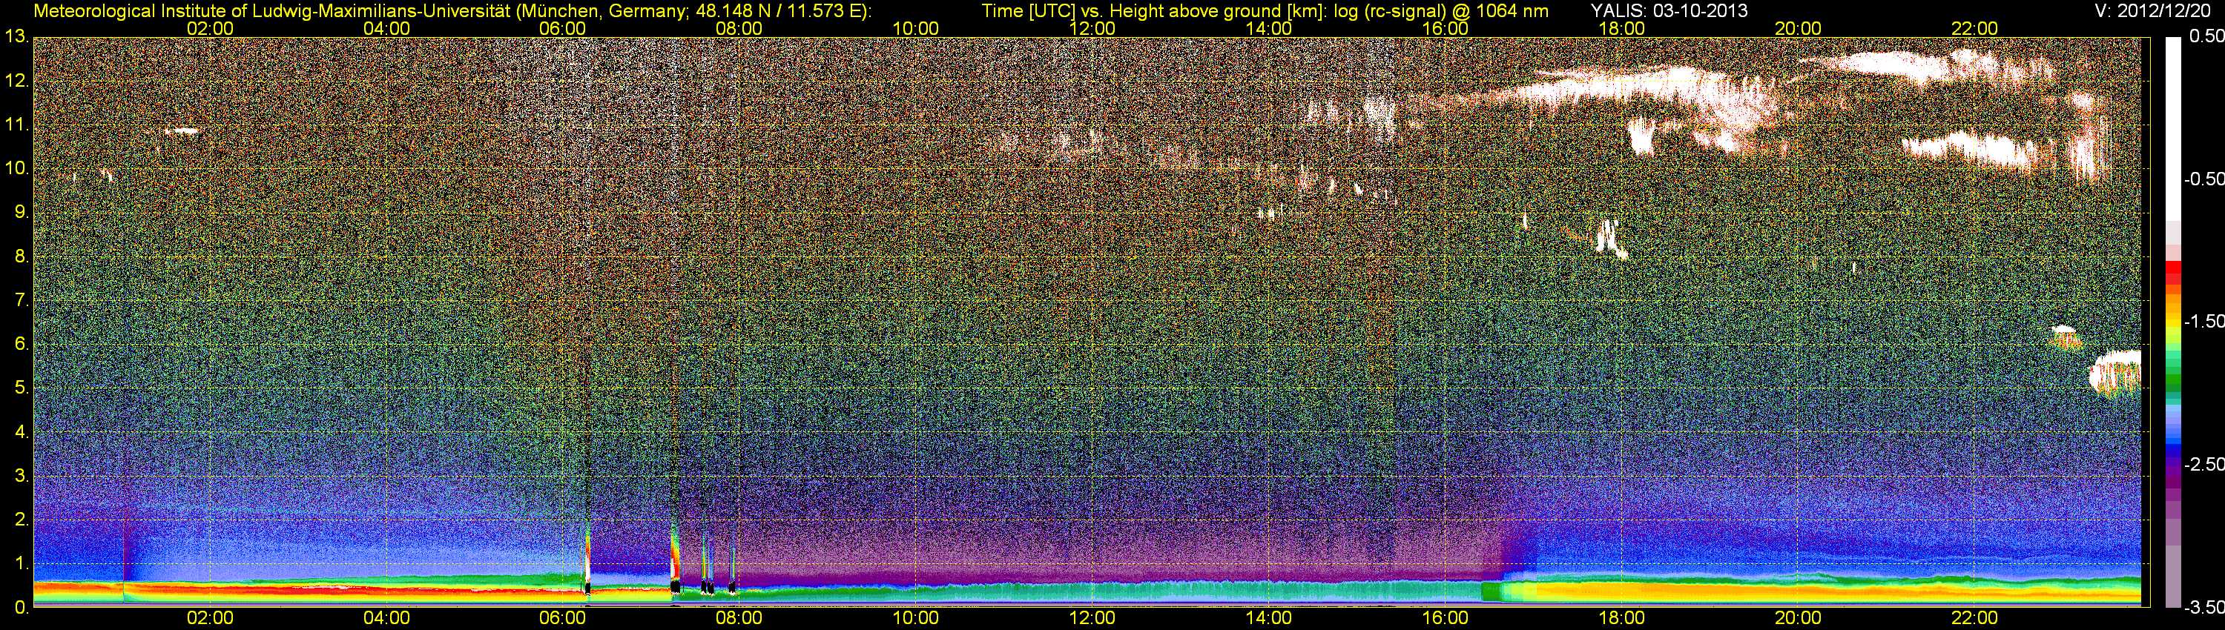Click the 16:00 label on the bottom time axis
The image size is (2225, 630).
point(1445,618)
